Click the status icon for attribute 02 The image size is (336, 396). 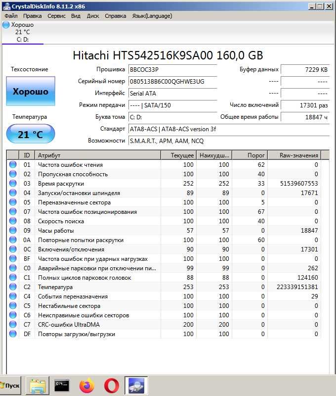click(x=13, y=174)
